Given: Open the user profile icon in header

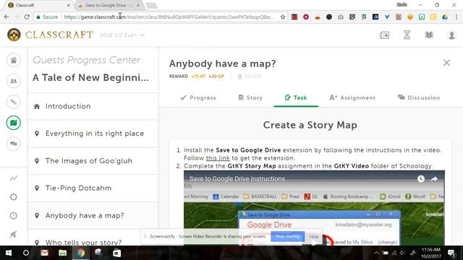Looking at the screenshot, I should [x=451, y=35].
